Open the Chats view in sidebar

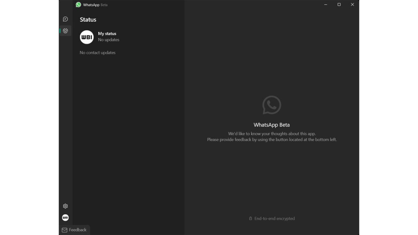pos(65,19)
